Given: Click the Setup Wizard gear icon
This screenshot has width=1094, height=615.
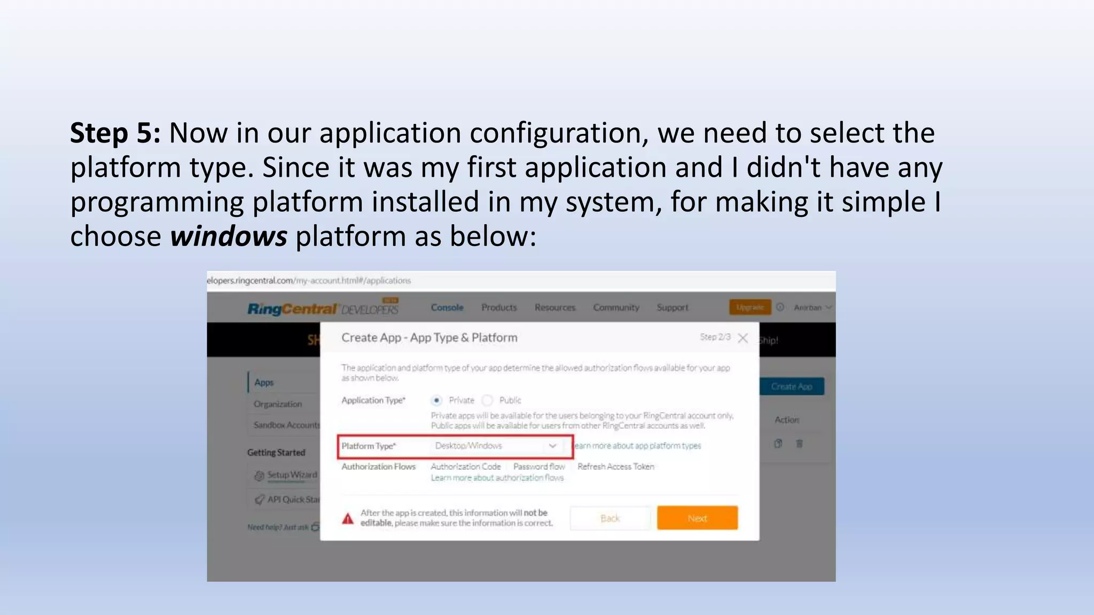Looking at the screenshot, I should [259, 475].
